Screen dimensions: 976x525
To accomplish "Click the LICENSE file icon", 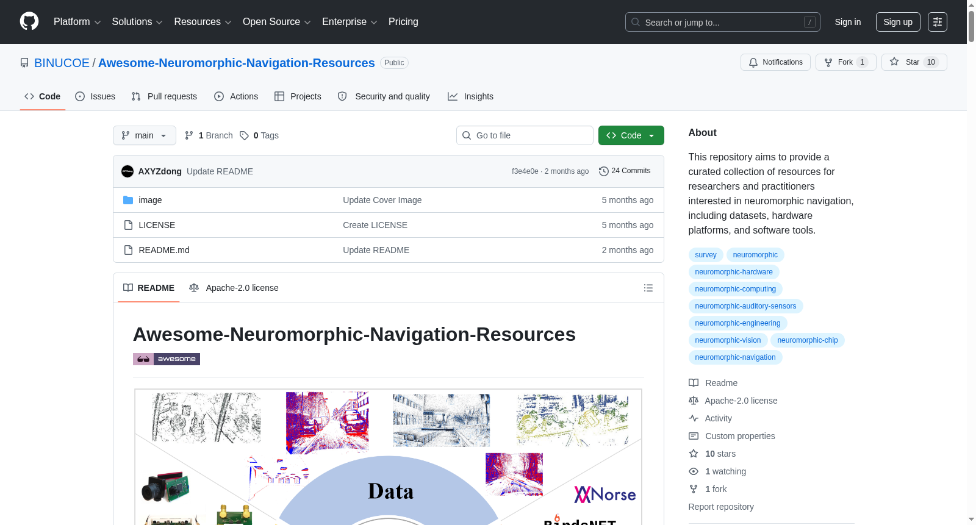I will [128, 225].
